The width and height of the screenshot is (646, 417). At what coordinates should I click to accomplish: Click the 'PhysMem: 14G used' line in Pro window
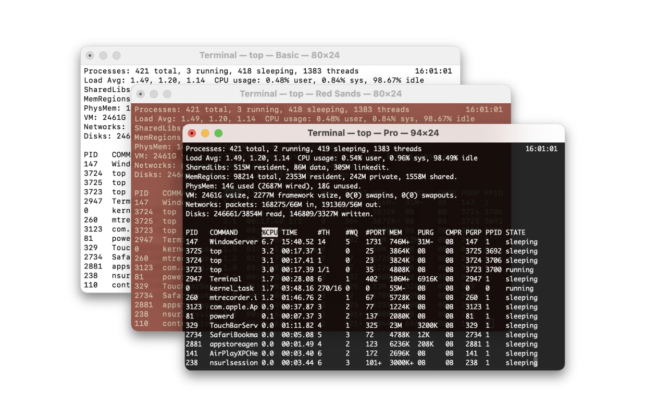[273, 186]
